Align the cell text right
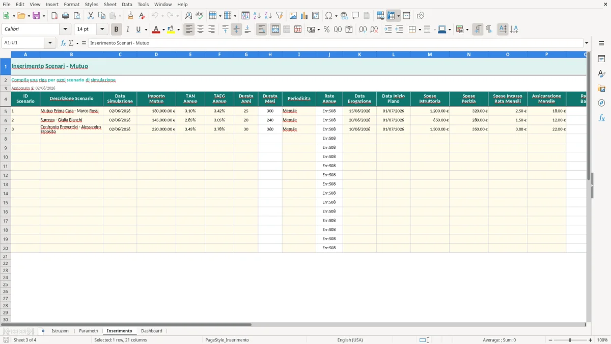 [211, 30]
